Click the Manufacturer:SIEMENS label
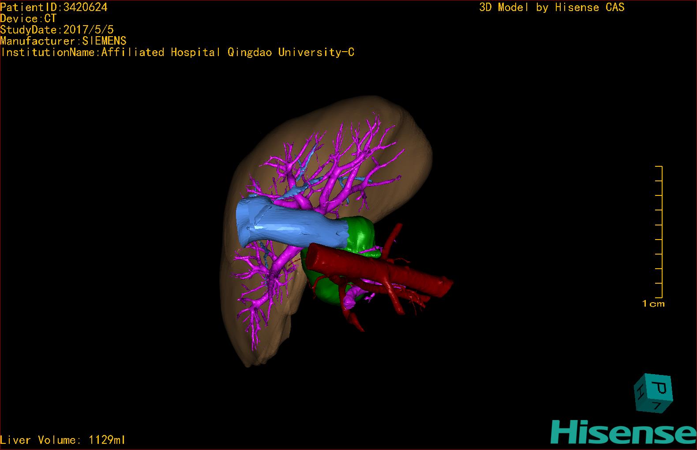Screen dimensions: 697x450 [x=63, y=41]
